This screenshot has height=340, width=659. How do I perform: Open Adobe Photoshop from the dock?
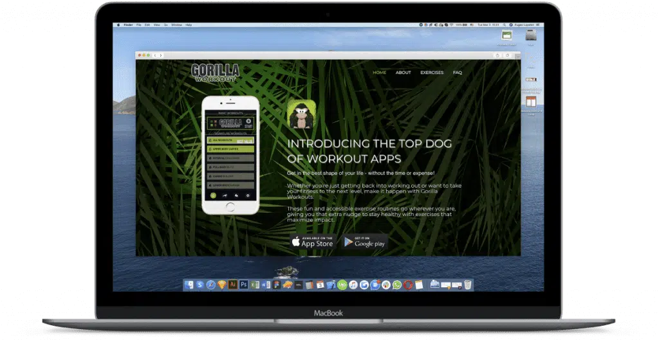[244, 285]
